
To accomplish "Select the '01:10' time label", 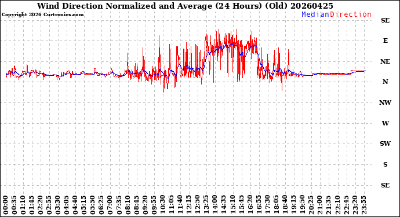I will [23, 205].
